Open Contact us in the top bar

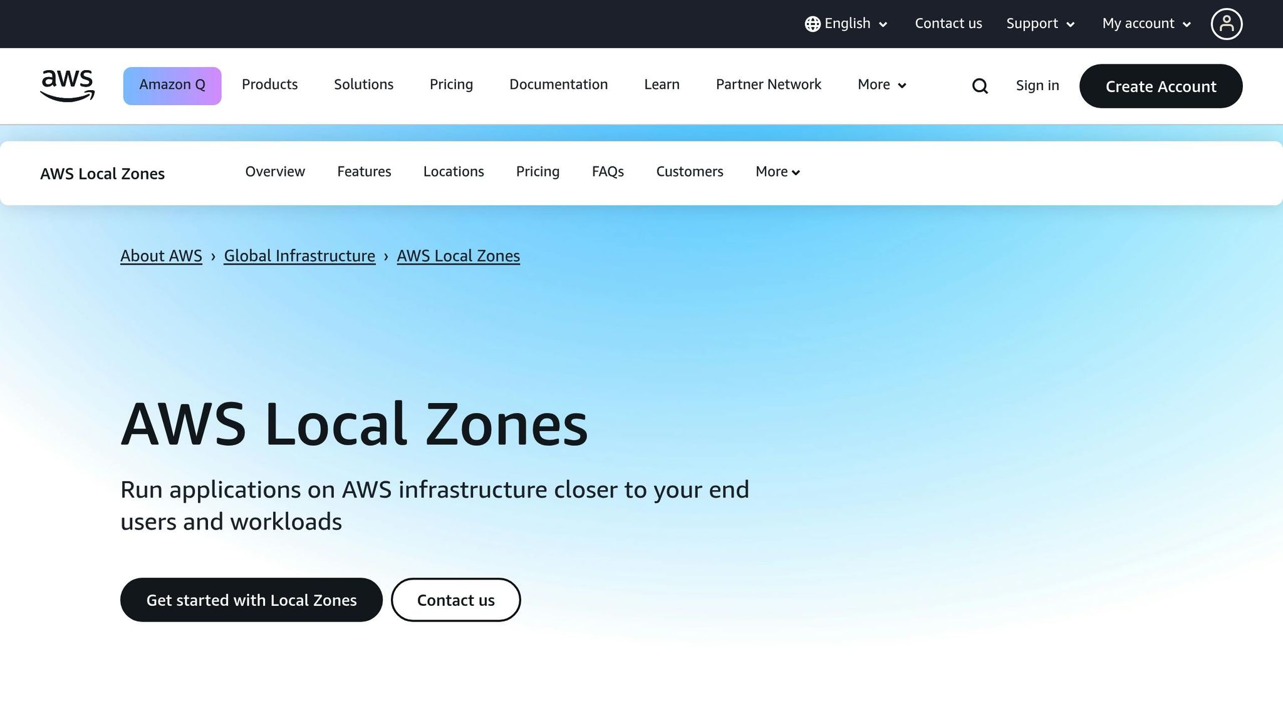(948, 24)
